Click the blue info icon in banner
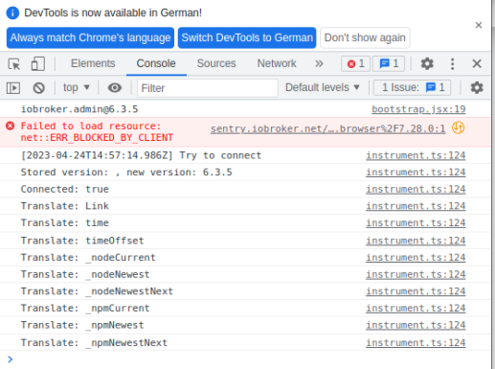This screenshot has width=495, height=369. point(12,12)
